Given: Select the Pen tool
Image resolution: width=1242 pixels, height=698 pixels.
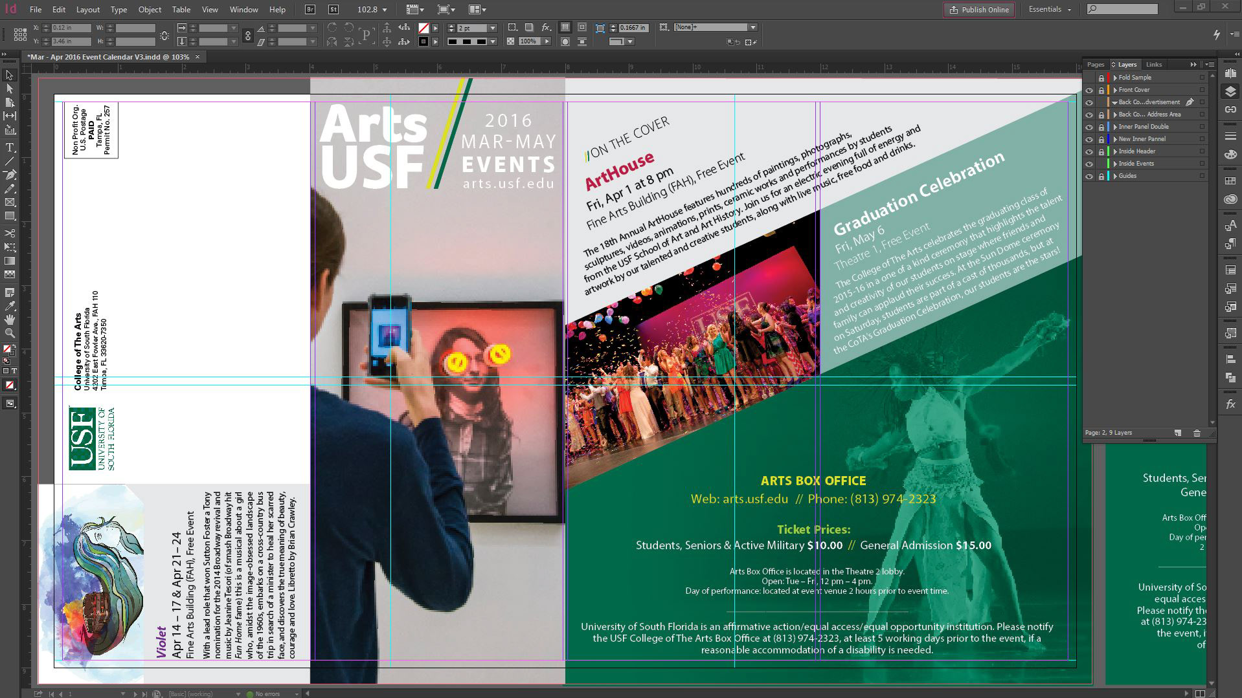Looking at the screenshot, I should 9,175.
